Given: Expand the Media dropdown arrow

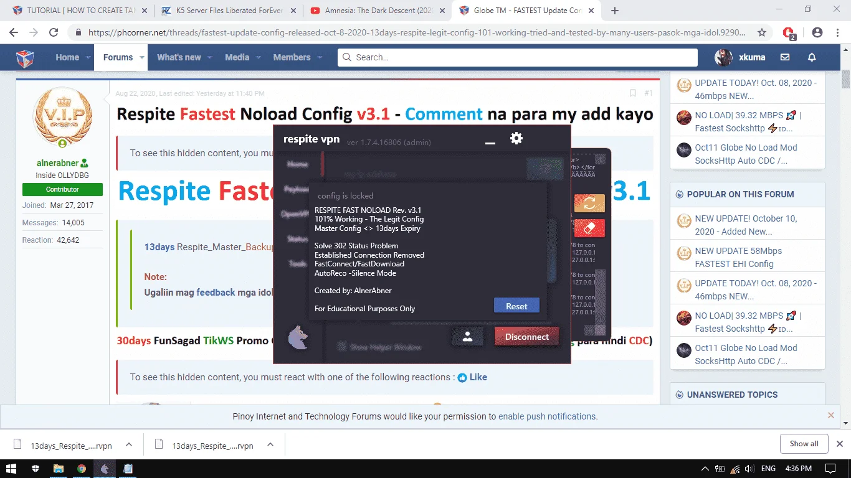Looking at the screenshot, I should [x=259, y=57].
